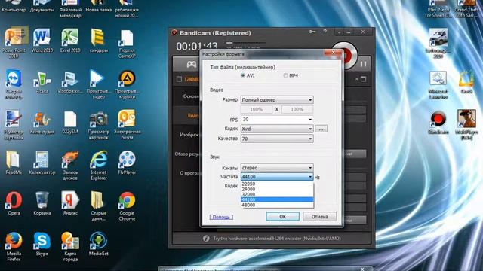Choose highlighted 44100 in frequency list
Image resolution: width=483 pixels, height=271 pixels.
[x=277, y=199]
